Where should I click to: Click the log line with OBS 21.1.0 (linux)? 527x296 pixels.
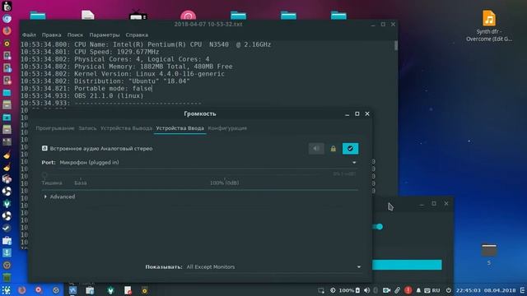(82, 96)
